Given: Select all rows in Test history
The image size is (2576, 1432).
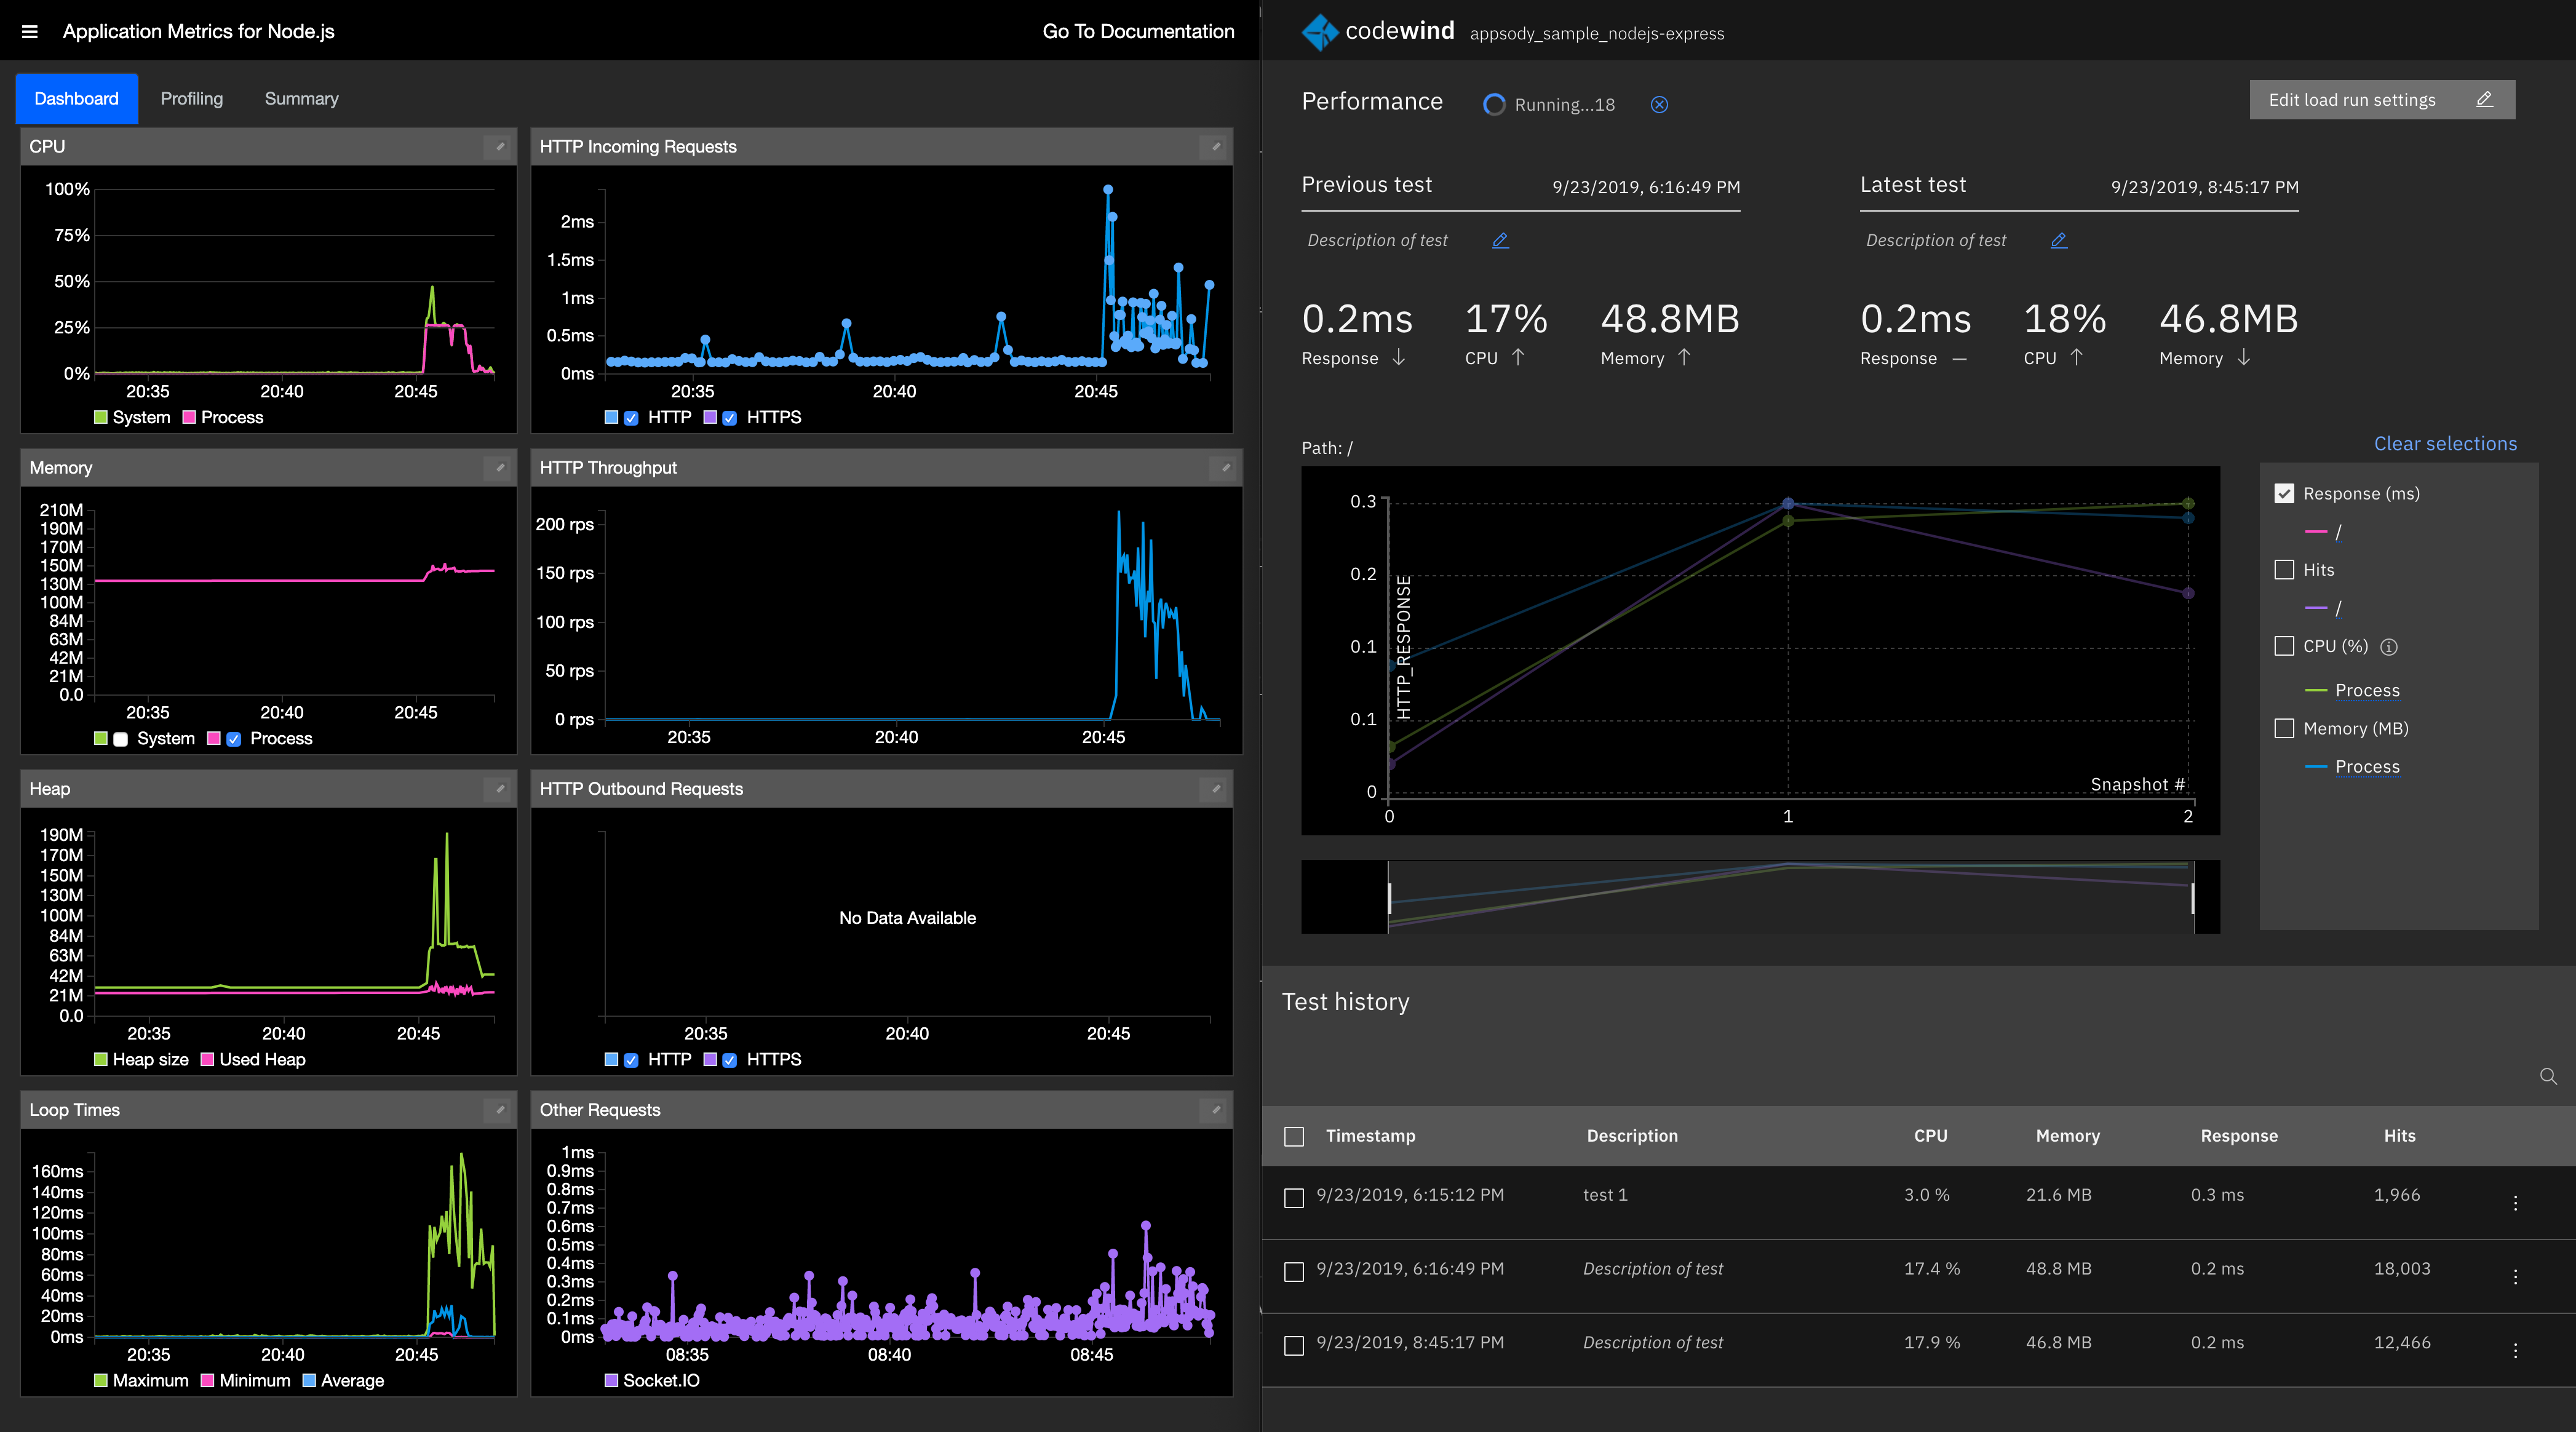Looking at the screenshot, I should (x=1294, y=1136).
